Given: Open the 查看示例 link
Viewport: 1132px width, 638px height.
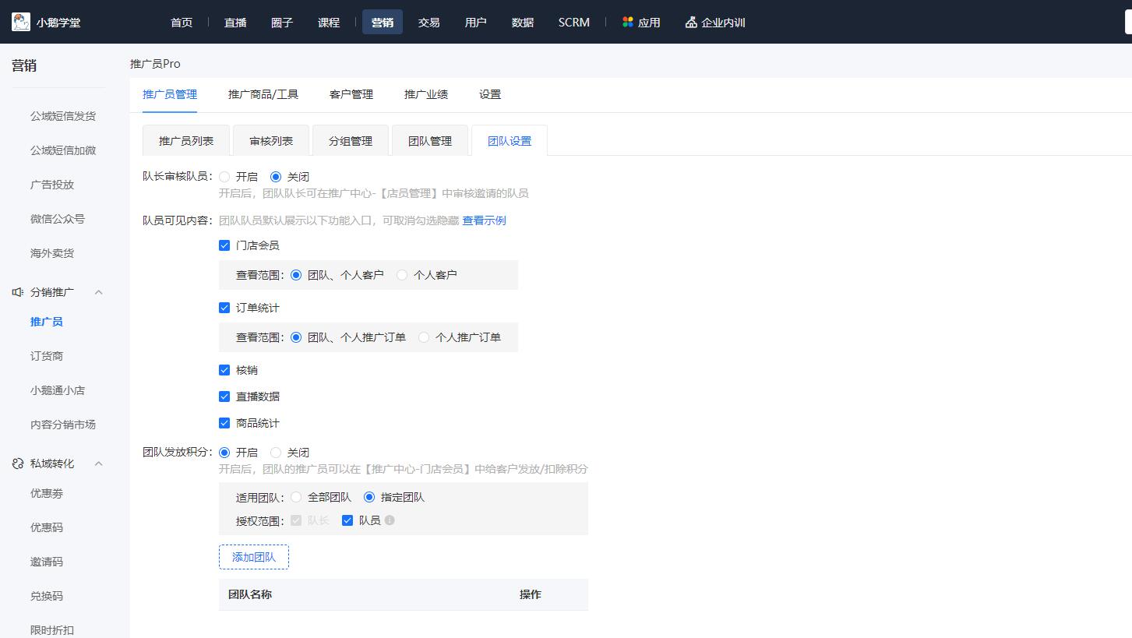Looking at the screenshot, I should coord(484,220).
